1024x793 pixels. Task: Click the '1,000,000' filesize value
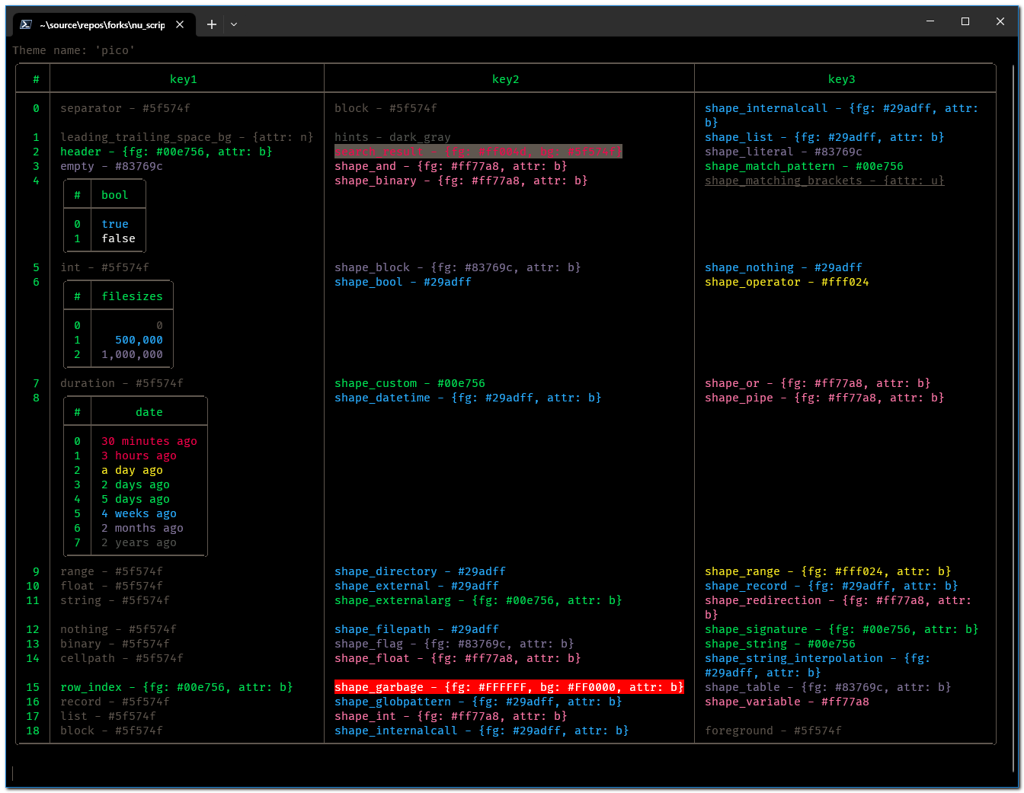132,354
